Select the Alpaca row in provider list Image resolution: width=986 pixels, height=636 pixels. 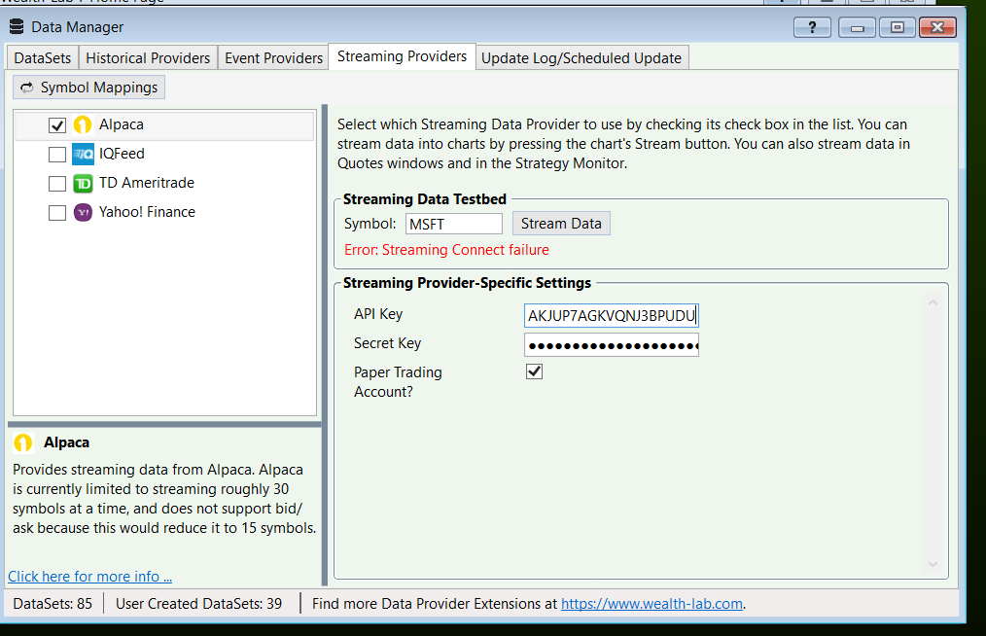click(x=164, y=125)
